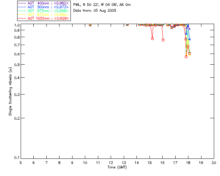Click the purple plus marker near 0.92

(189, 29)
